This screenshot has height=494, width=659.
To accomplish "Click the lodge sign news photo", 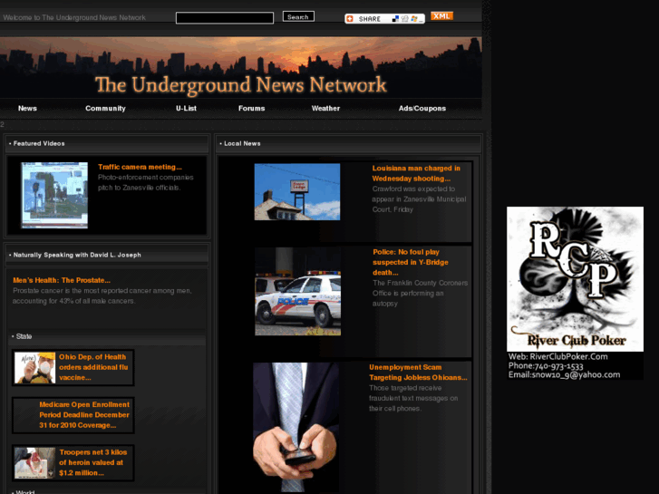I will pos(297,192).
